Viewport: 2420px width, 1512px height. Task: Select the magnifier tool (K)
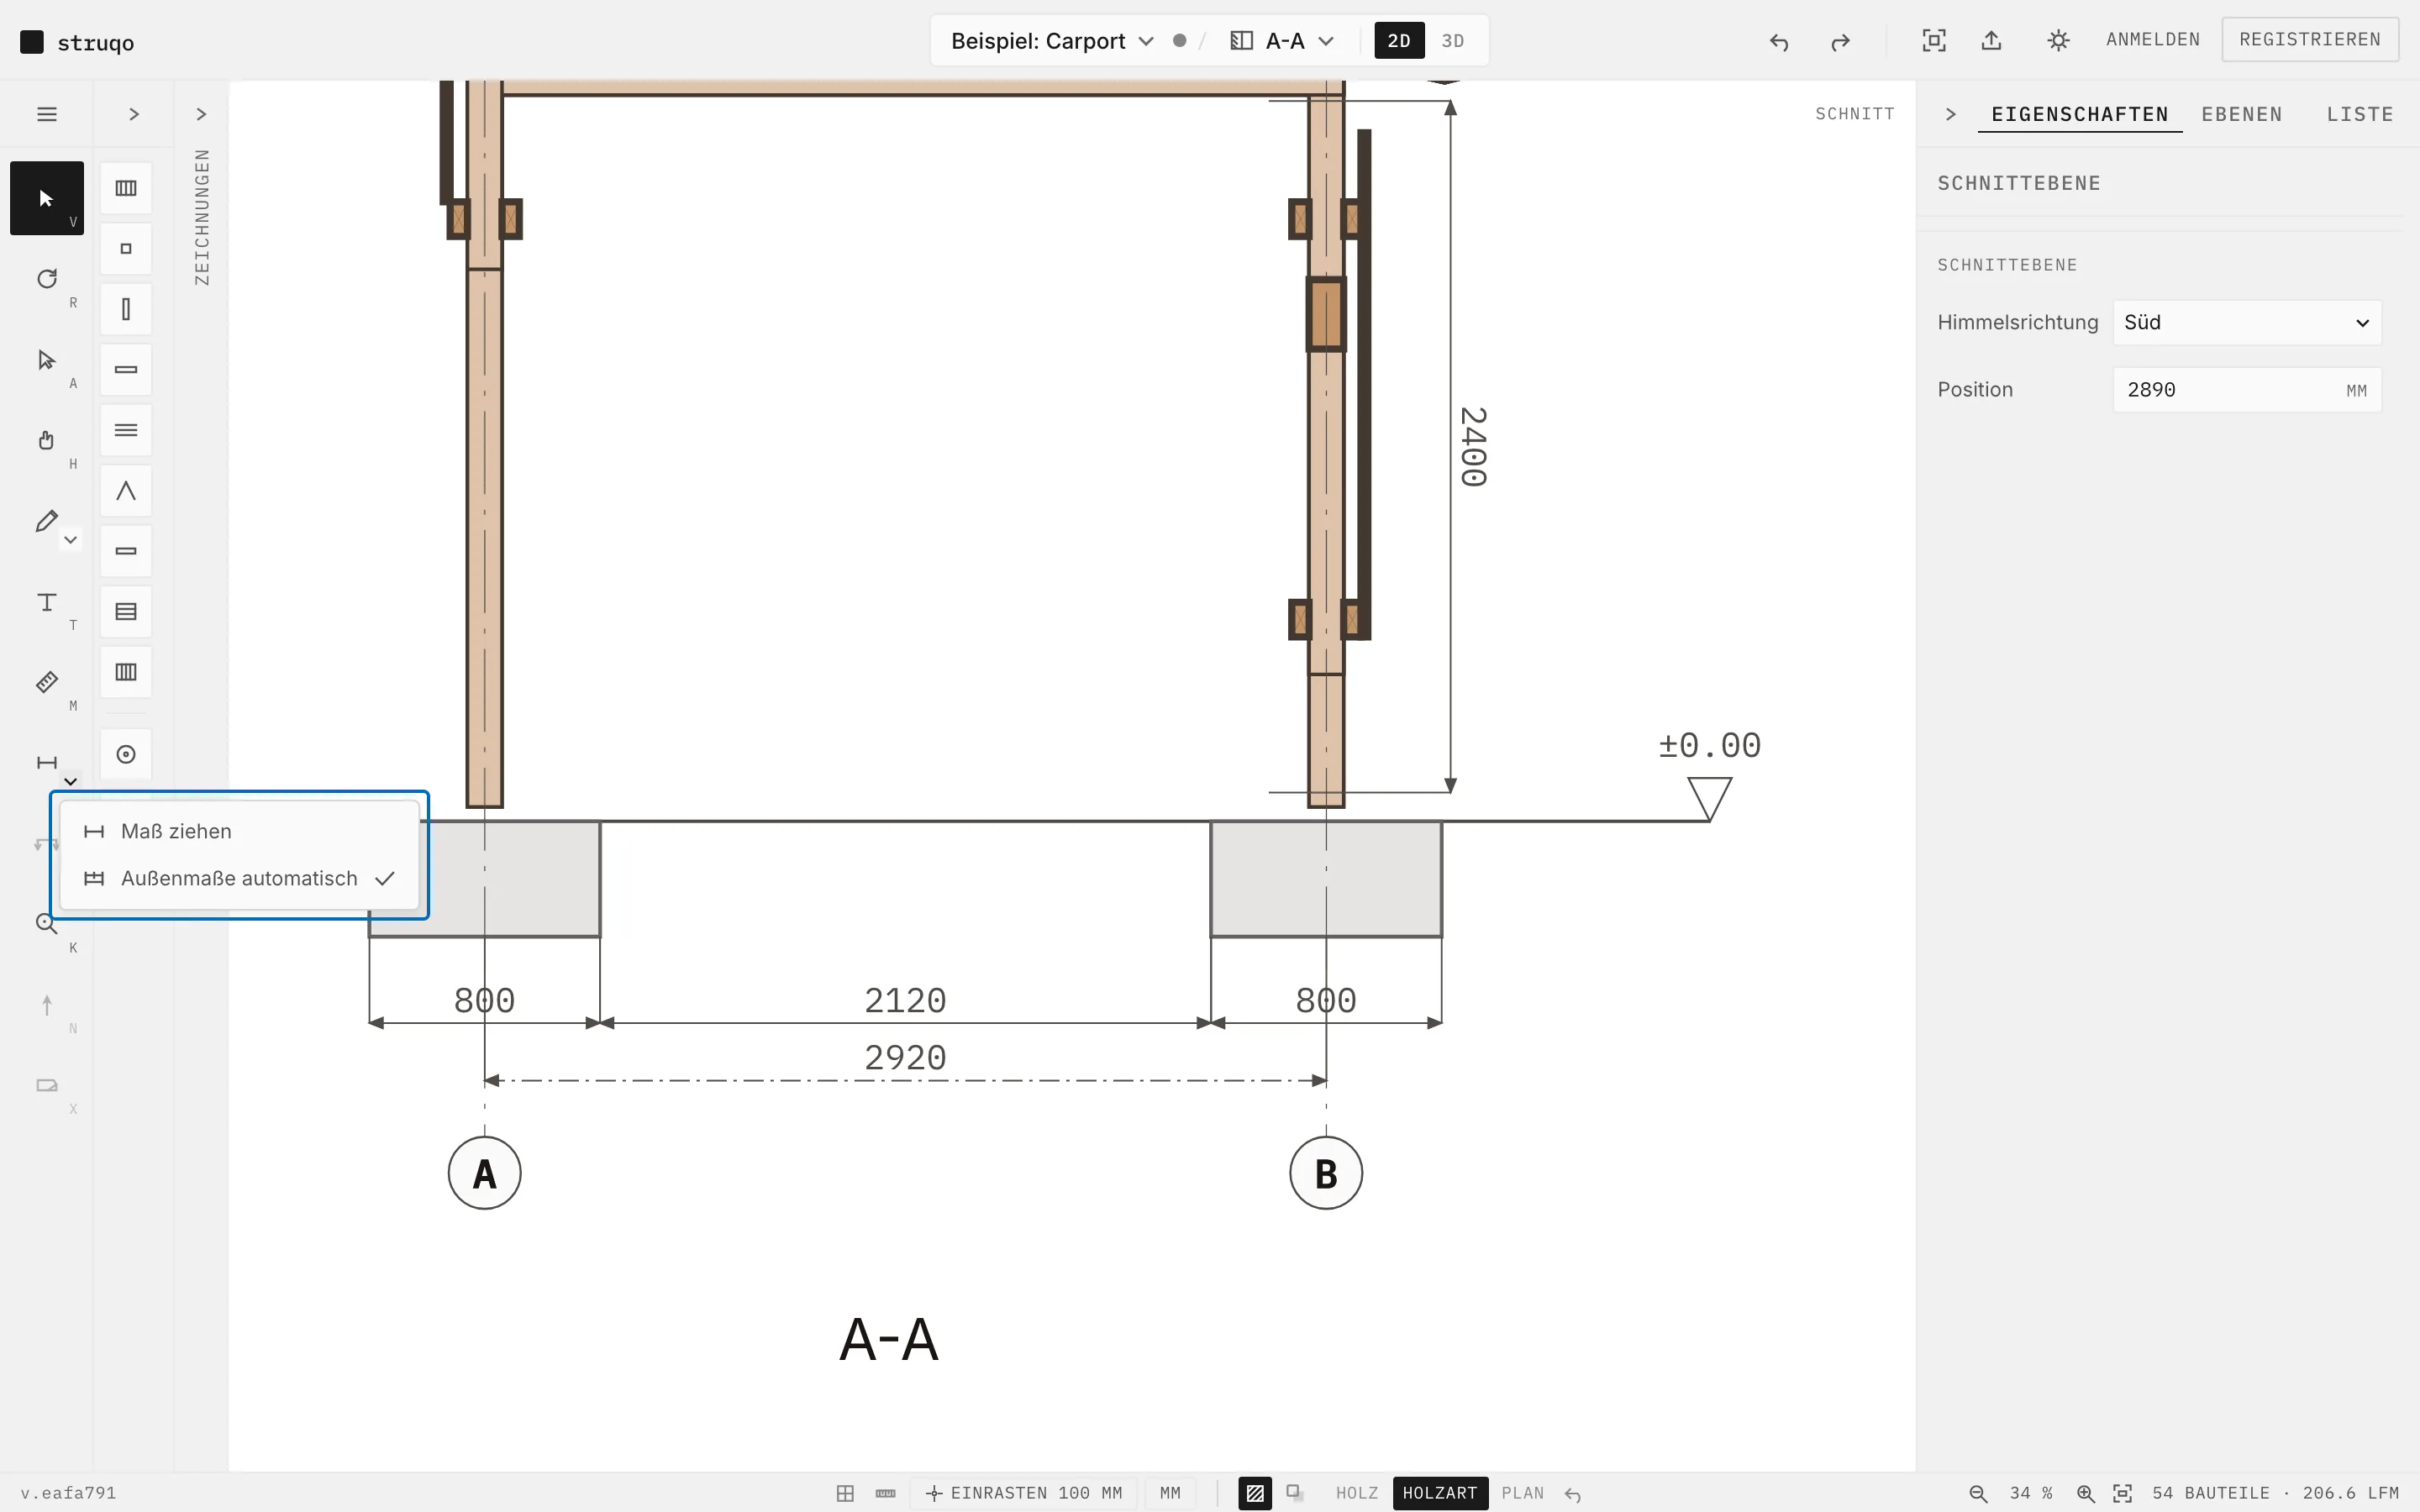tap(46, 924)
